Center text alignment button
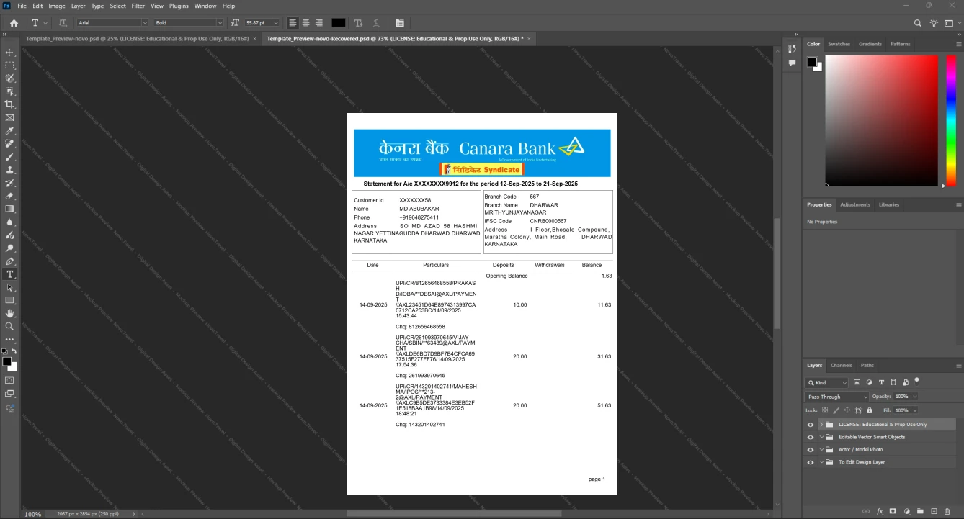Viewport: 964px width, 519px height. click(305, 23)
